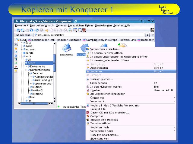Screen dimensions: 193x144
Task: Click the highlighted Kursunt folder label
Action: (x=81, y=55)
